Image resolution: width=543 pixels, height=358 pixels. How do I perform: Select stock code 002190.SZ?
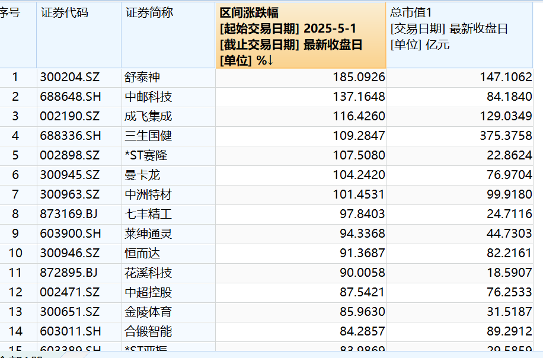pyautogui.click(x=70, y=116)
